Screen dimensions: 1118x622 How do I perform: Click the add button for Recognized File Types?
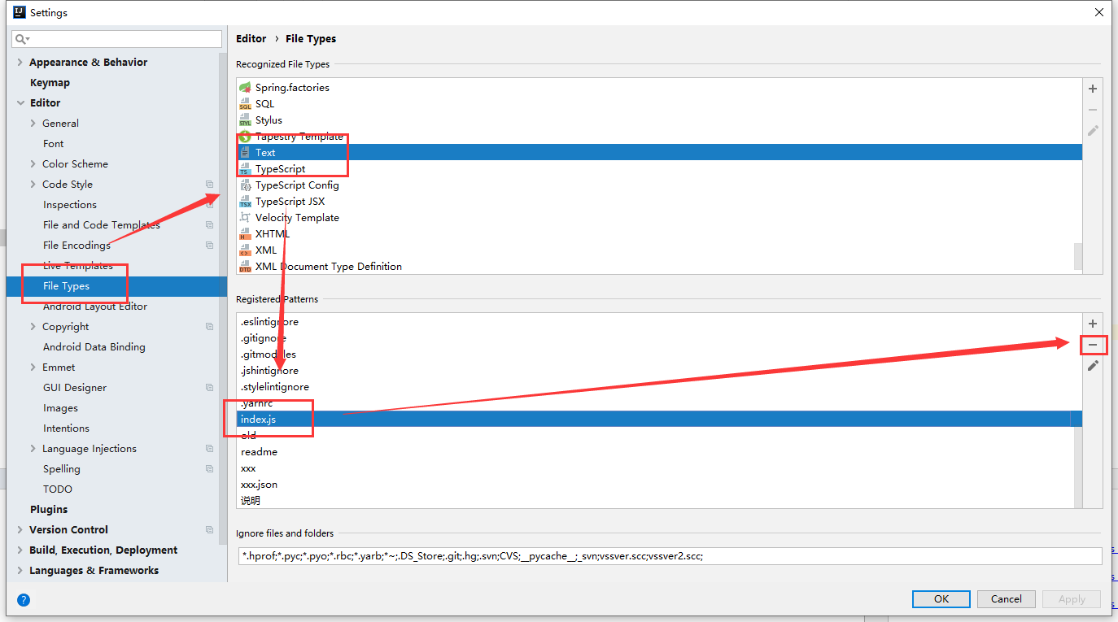[x=1093, y=89]
